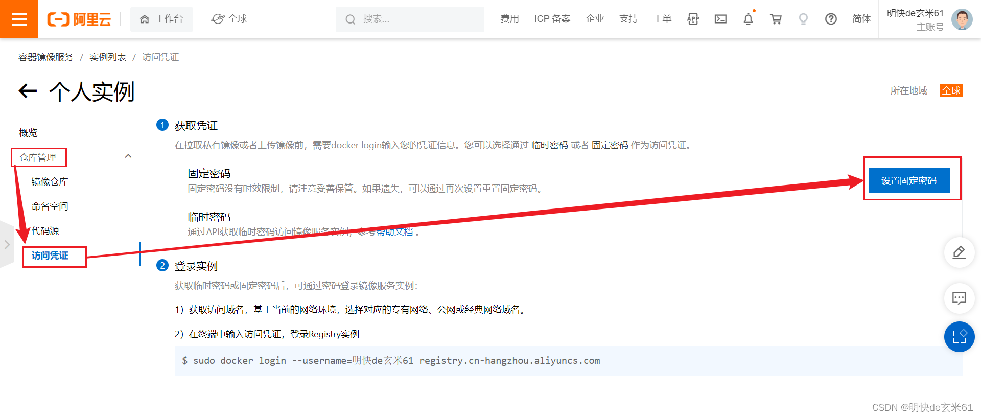Image resolution: width=981 pixels, height=417 pixels.
Task: Open the user avatar account menu
Action: pos(962,19)
